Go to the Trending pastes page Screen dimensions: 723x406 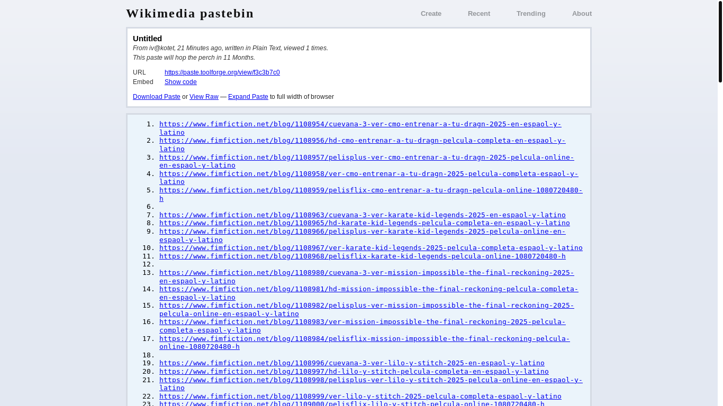(x=531, y=14)
